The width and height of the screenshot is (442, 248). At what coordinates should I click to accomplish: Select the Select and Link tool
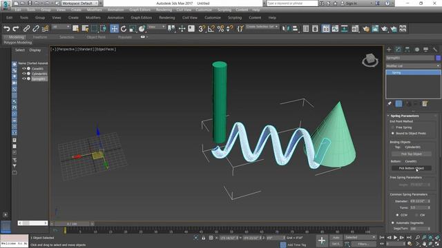[x=26, y=28]
